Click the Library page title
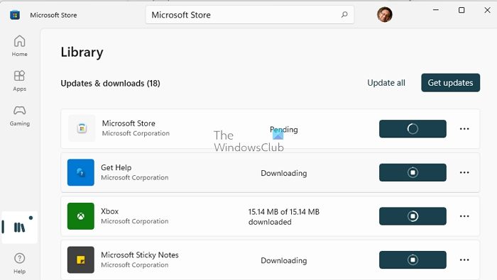This screenshot has height=280, width=497. click(82, 52)
